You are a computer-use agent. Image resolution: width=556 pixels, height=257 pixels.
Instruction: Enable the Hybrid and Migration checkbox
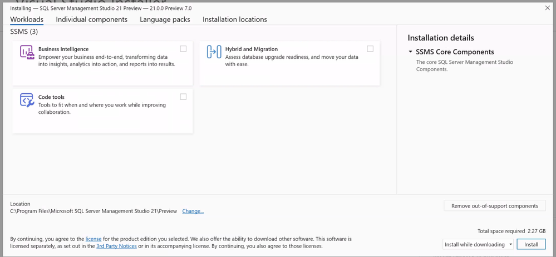coord(370,49)
